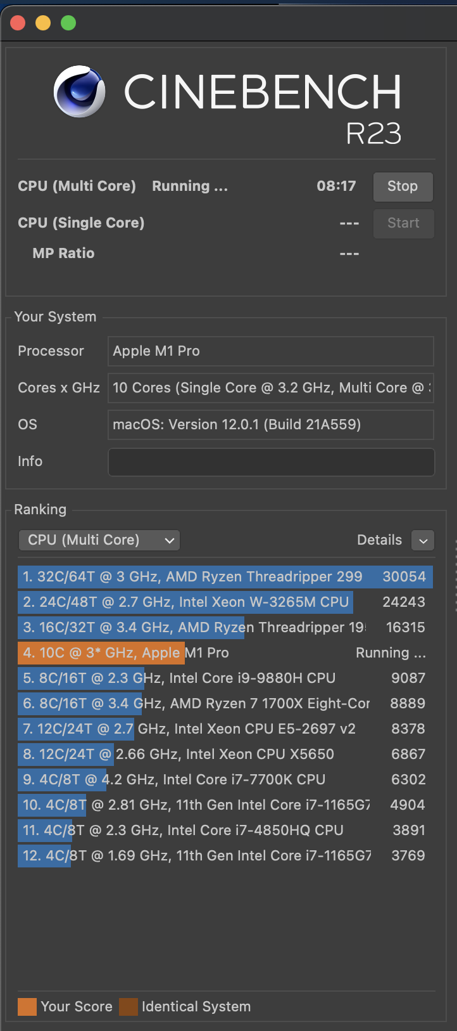Click the Cinebench sphere logo icon
This screenshot has height=1031, width=457.
(x=79, y=92)
